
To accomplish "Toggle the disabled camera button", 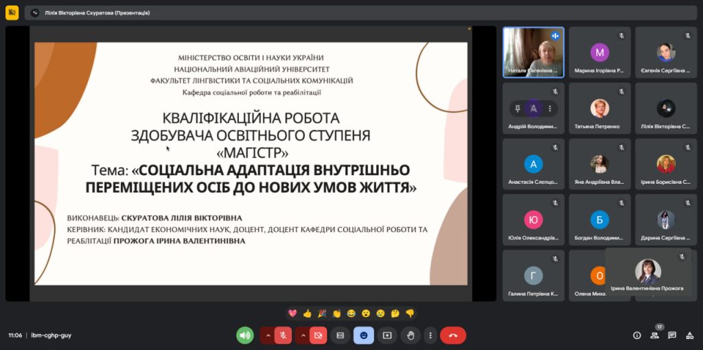I will click(x=318, y=335).
